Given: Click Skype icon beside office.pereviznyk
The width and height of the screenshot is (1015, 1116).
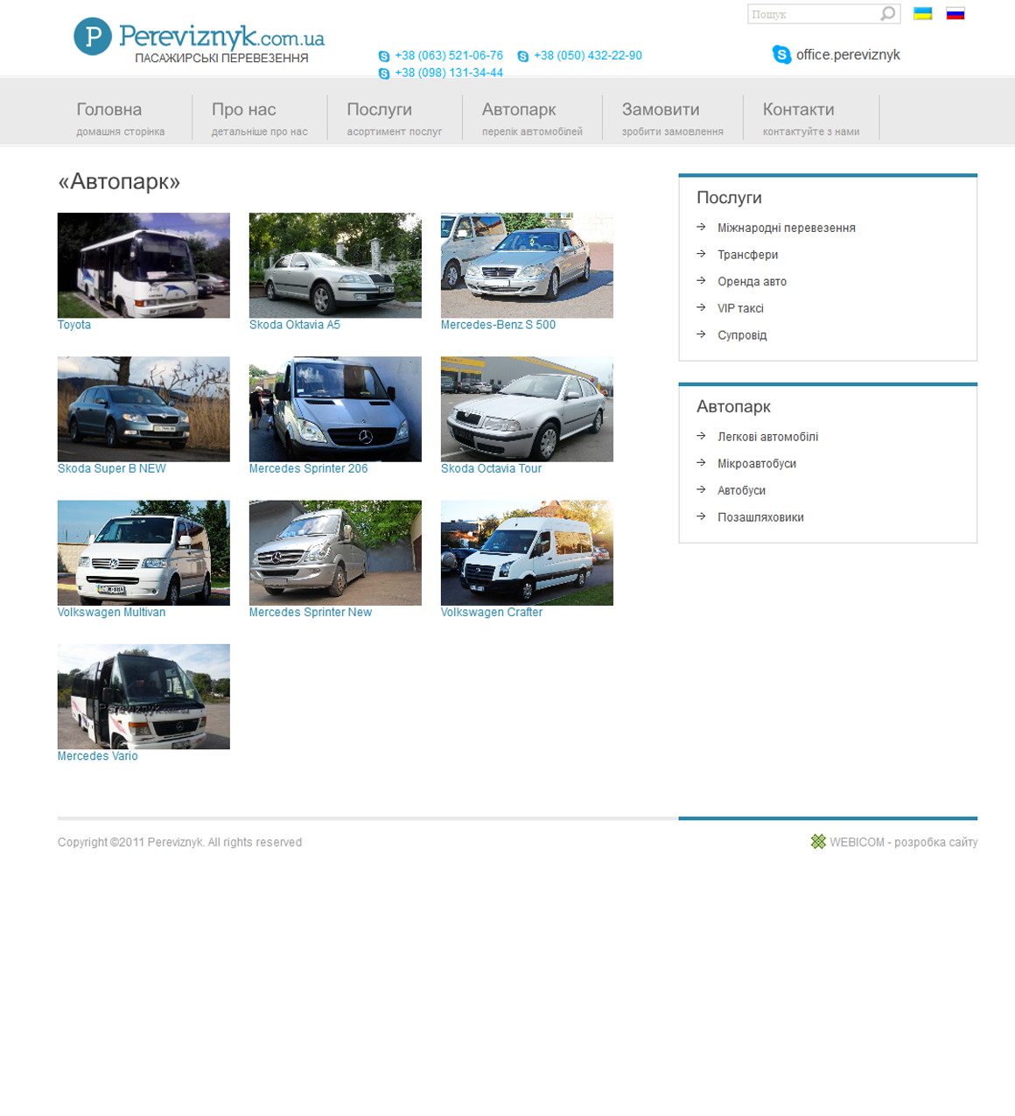Looking at the screenshot, I should (781, 54).
